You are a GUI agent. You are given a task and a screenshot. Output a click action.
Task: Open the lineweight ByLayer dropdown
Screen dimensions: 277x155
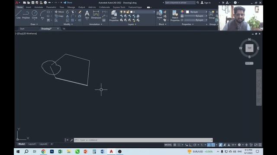[x=206, y=16]
